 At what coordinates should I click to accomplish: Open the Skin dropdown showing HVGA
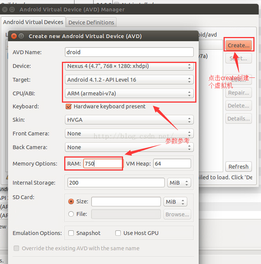[129, 120]
